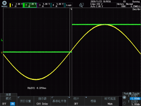Turn measurement mode ON
This screenshot has height=106, width=141.
coord(12,104)
